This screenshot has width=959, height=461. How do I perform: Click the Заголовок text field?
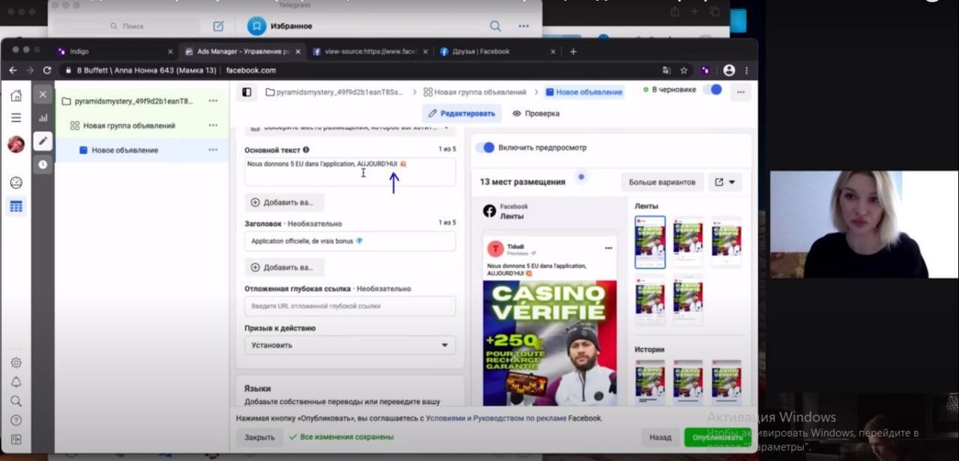(350, 241)
